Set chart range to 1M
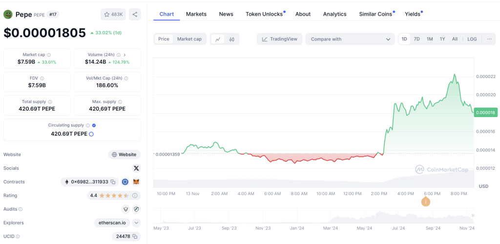 click(x=430, y=39)
